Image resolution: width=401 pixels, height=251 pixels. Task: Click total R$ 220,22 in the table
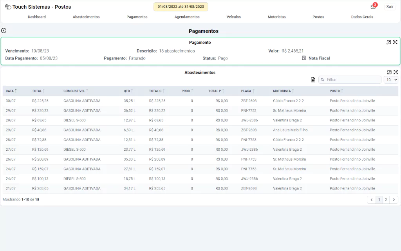pyautogui.click(x=40, y=111)
